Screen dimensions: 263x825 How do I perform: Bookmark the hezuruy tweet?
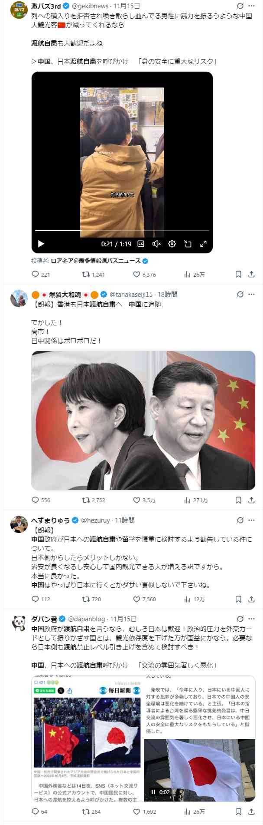coord(238,599)
